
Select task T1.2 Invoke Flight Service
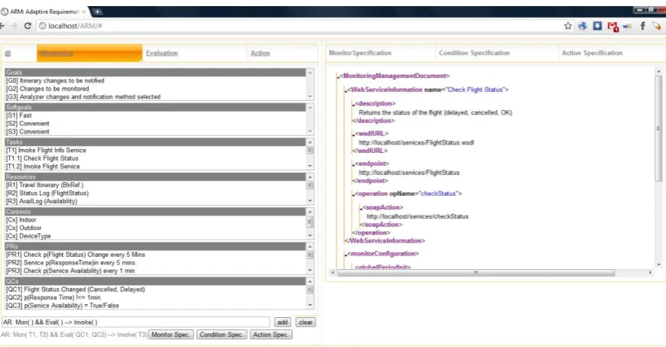click(x=155, y=167)
